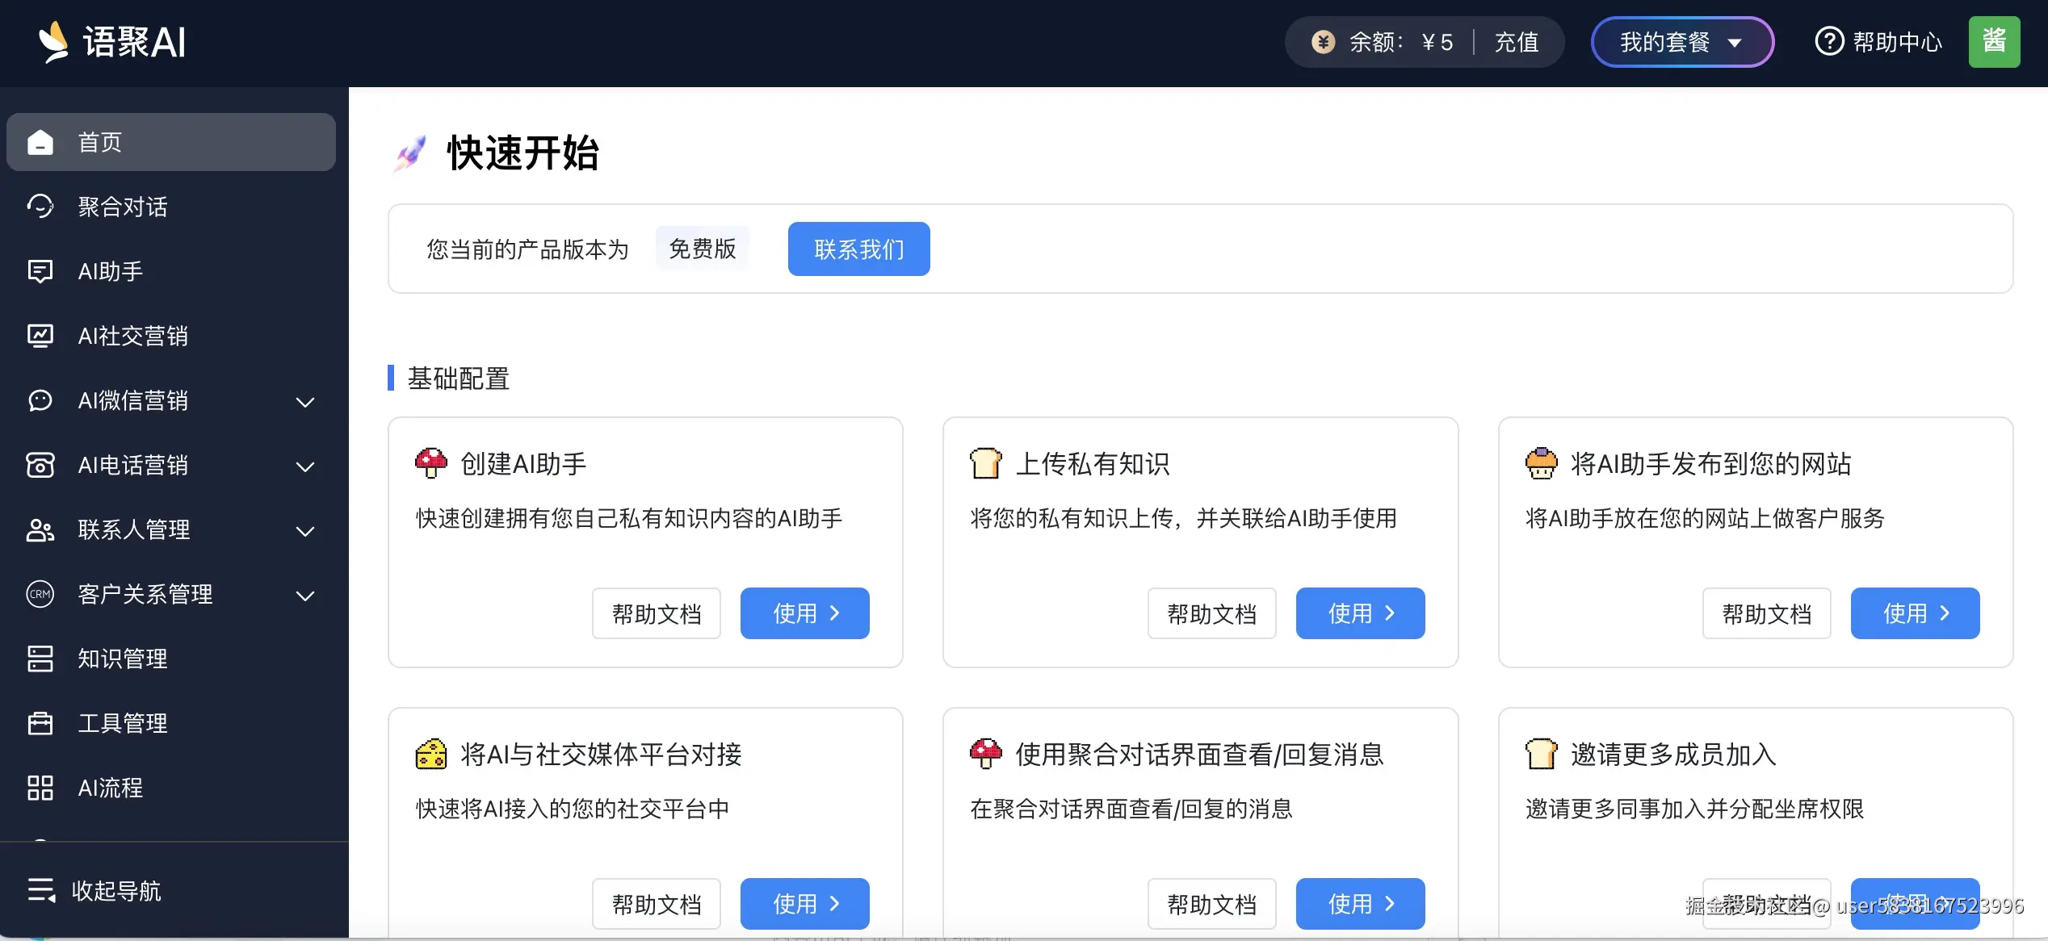The width and height of the screenshot is (2048, 941).
Task: Click the 帮助中心 question mark icon
Action: pos(1829,41)
